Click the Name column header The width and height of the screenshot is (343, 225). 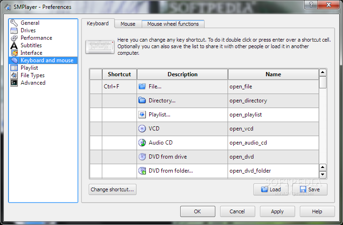pos(273,74)
